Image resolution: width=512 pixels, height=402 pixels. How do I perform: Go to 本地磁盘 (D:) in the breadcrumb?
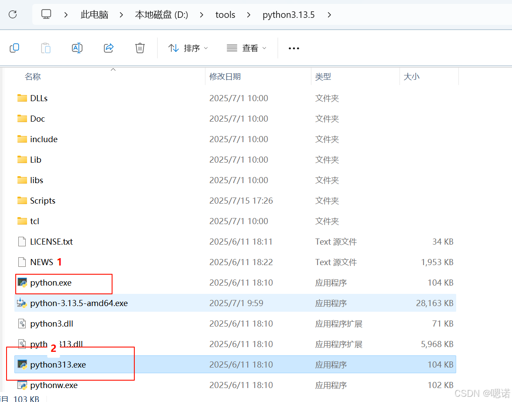click(x=162, y=15)
